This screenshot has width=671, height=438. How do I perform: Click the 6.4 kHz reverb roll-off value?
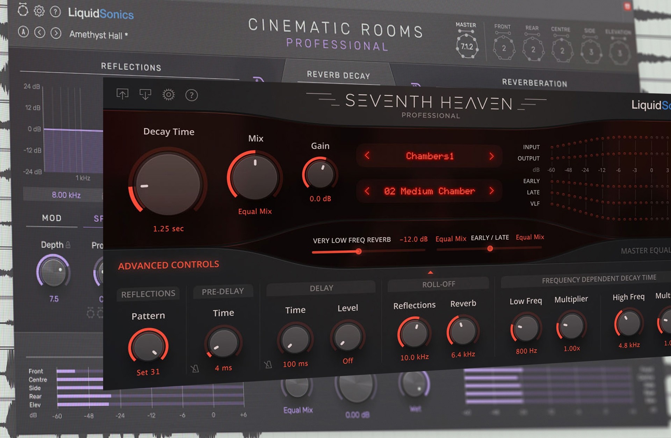(463, 354)
